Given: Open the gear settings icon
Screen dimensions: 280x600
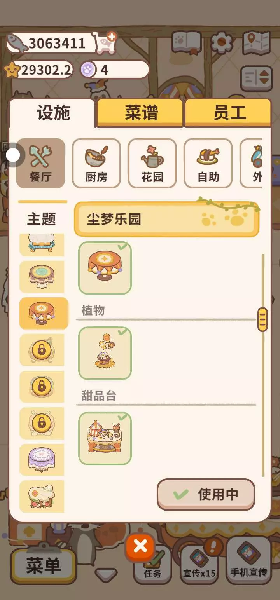Looking at the screenshot, I should 221,42.
